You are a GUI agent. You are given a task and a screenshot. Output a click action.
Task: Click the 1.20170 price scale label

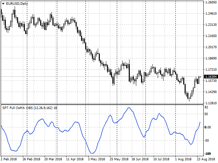click(211, 47)
